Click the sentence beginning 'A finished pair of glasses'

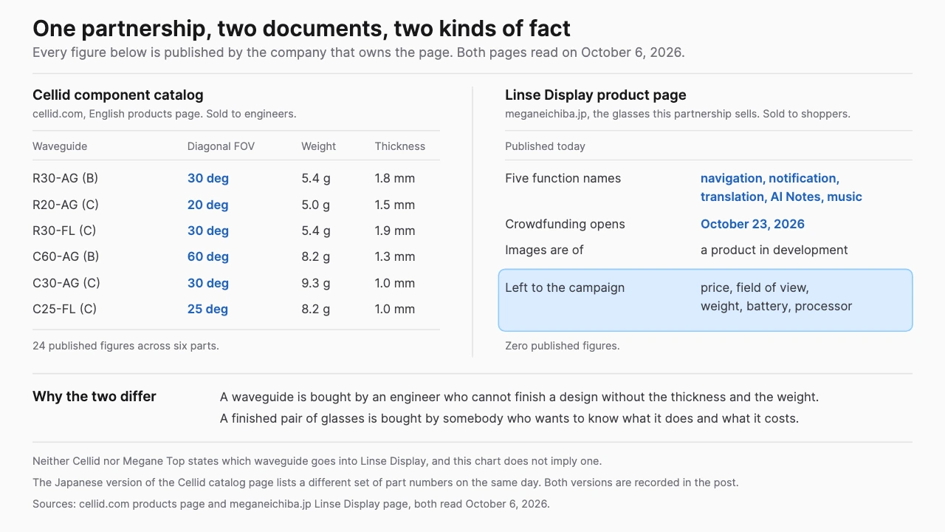[x=509, y=418]
